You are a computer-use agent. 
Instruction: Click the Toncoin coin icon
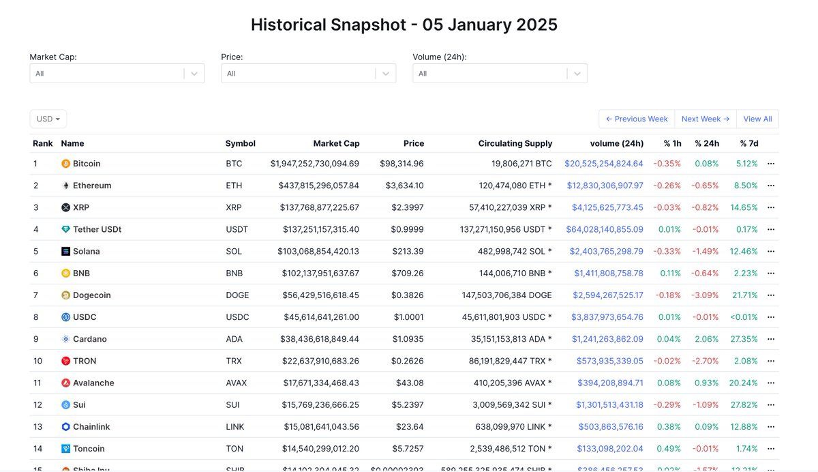coord(65,449)
